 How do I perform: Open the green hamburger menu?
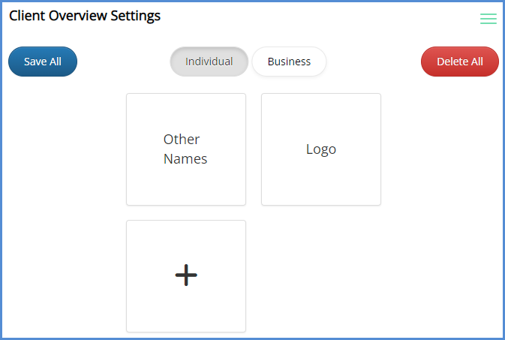[488, 19]
